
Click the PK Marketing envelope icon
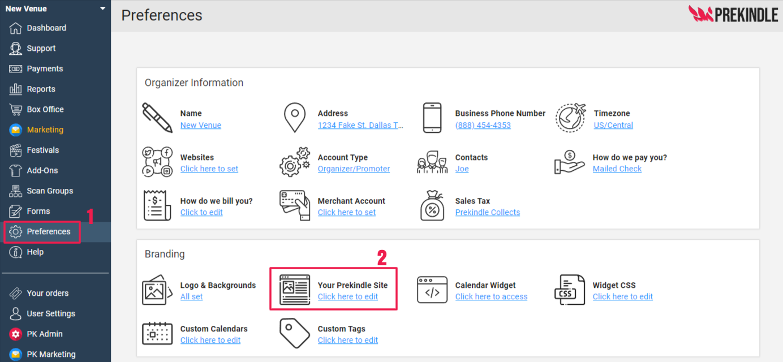point(16,354)
